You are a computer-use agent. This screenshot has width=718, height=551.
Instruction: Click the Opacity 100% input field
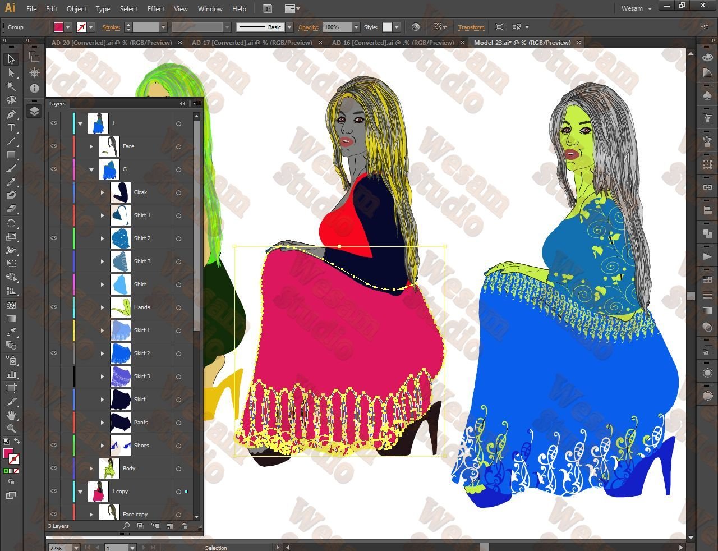pos(337,27)
